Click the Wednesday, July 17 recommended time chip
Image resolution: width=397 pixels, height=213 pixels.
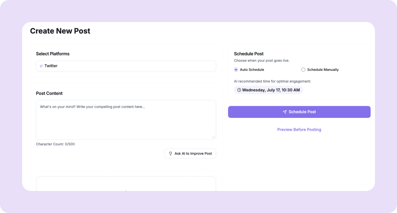pyautogui.click(x=268, y=90)
